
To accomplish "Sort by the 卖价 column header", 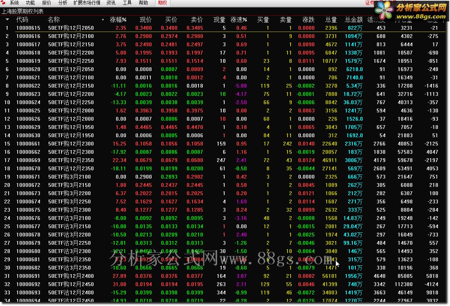I will click(197, 20).
